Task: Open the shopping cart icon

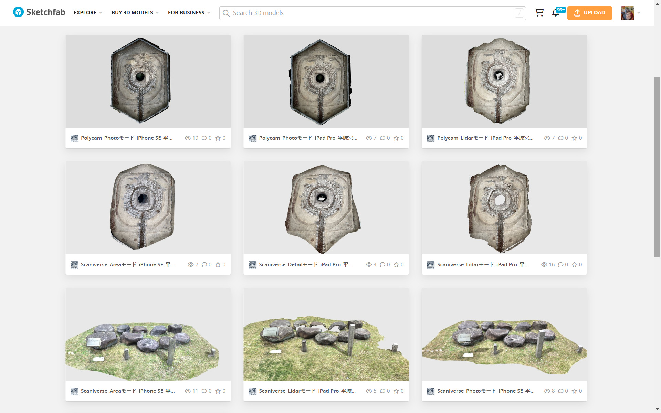Action: [x=539, y=13]
